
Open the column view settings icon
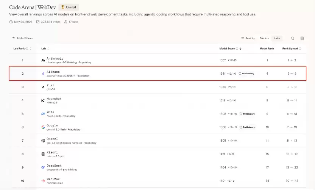[x=302, y=38]
